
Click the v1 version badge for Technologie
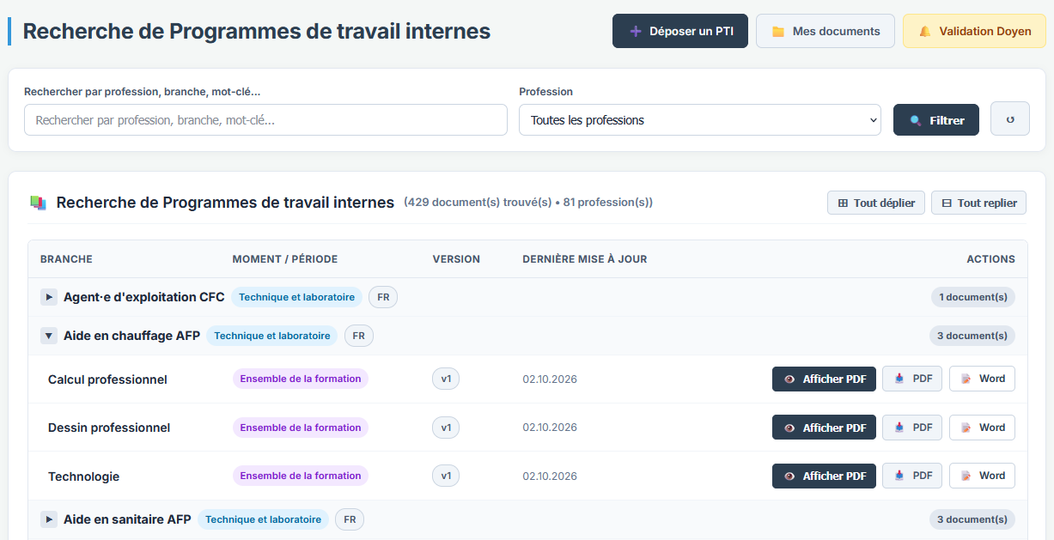tap(446, 476)
